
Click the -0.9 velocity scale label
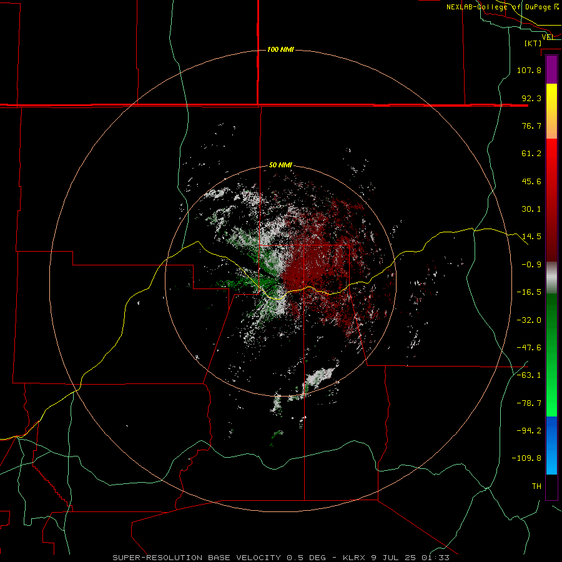pos(531,265)
